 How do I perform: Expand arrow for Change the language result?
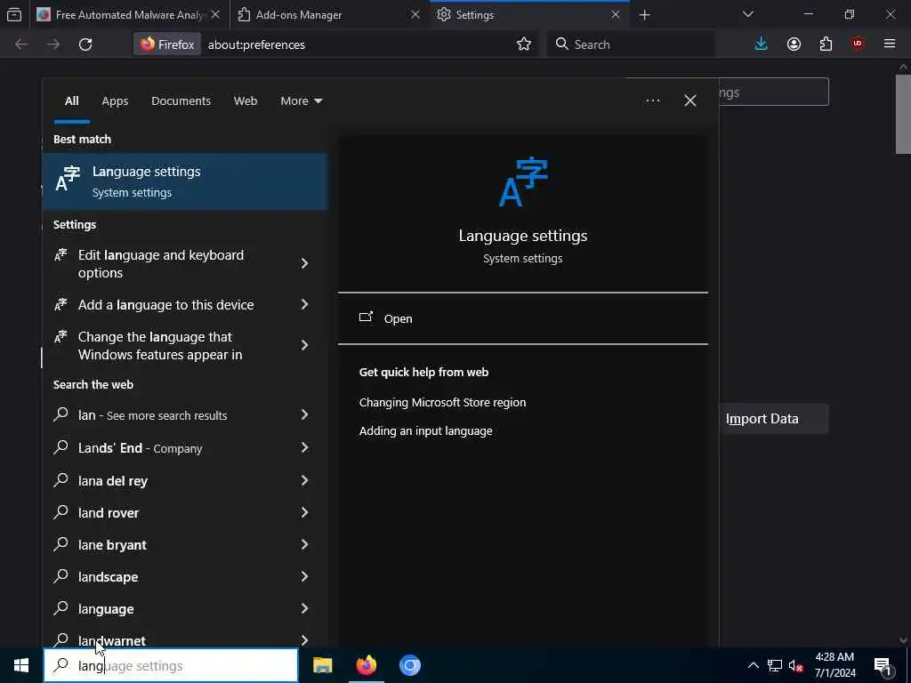click(304, 346)
